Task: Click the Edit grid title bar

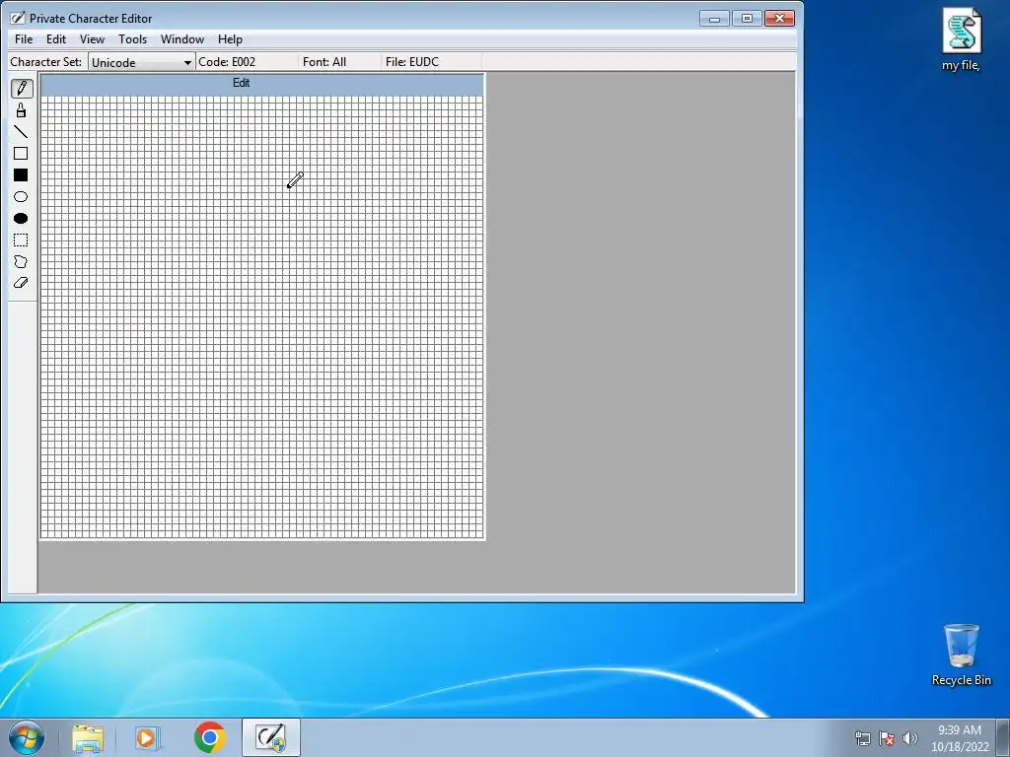Action: pos(262,83)
